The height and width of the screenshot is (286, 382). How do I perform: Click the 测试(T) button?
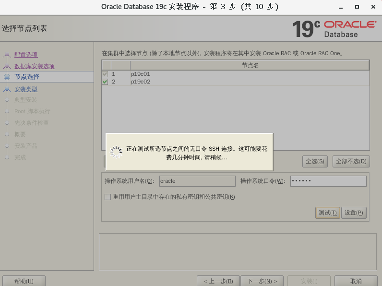(327, 213)
